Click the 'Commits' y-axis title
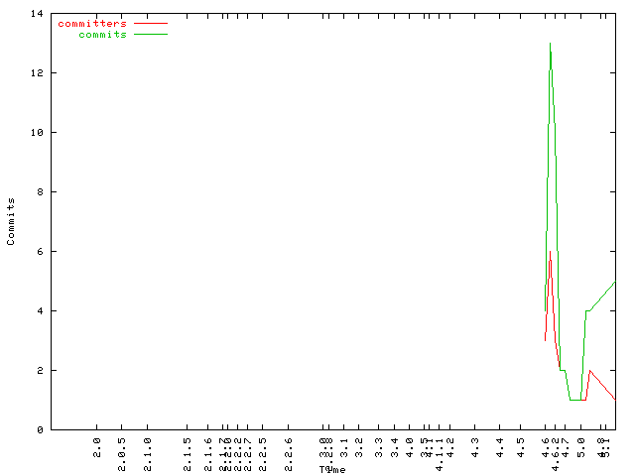The height and width of the screenshot is (476, 635). 11,221
